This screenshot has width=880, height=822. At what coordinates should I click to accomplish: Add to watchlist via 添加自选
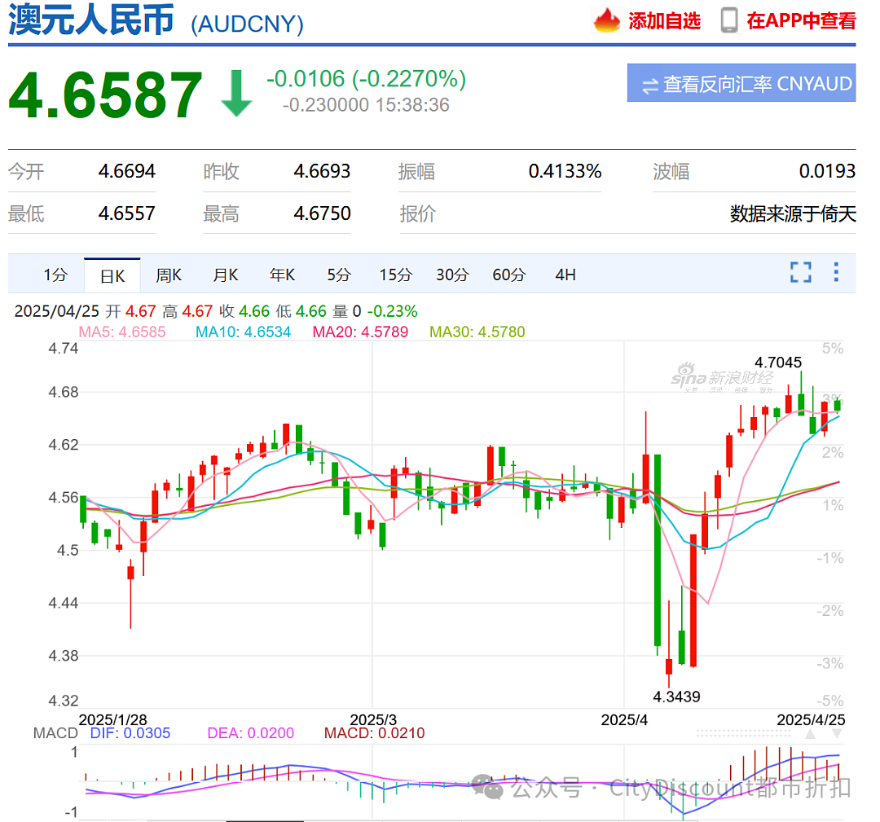[x=665, y=21]
